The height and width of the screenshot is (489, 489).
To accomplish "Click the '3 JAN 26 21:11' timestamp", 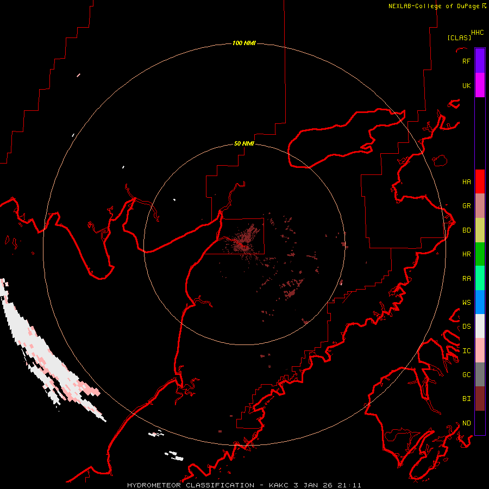I will (x=327, y=485).
